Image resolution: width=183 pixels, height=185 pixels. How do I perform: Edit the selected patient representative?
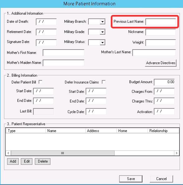pyautogui.click(x=27, y=161)
